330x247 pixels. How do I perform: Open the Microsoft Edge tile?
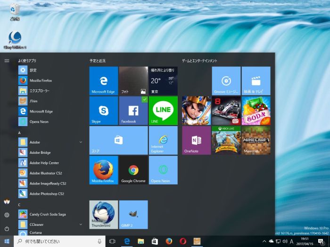103,80
